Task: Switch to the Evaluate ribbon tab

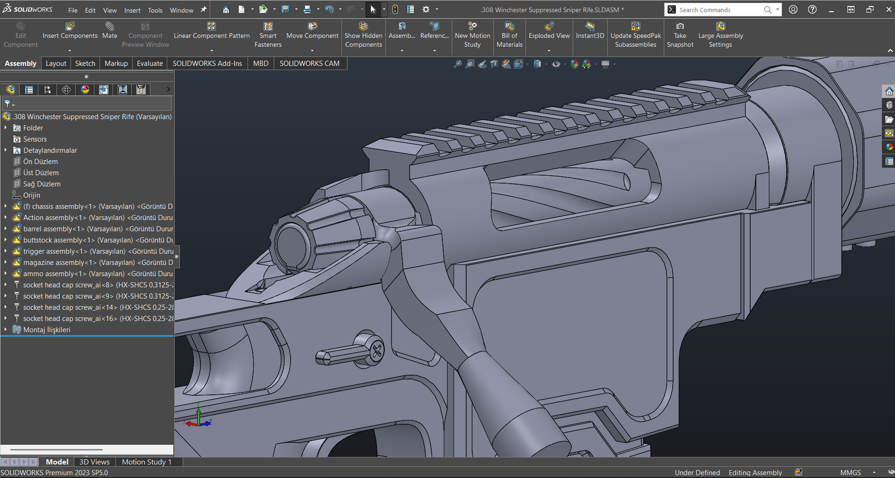Action: 149,64
